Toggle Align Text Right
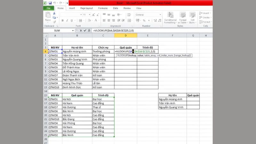Viewport: 256px width, 144px height. pos(113,20)
